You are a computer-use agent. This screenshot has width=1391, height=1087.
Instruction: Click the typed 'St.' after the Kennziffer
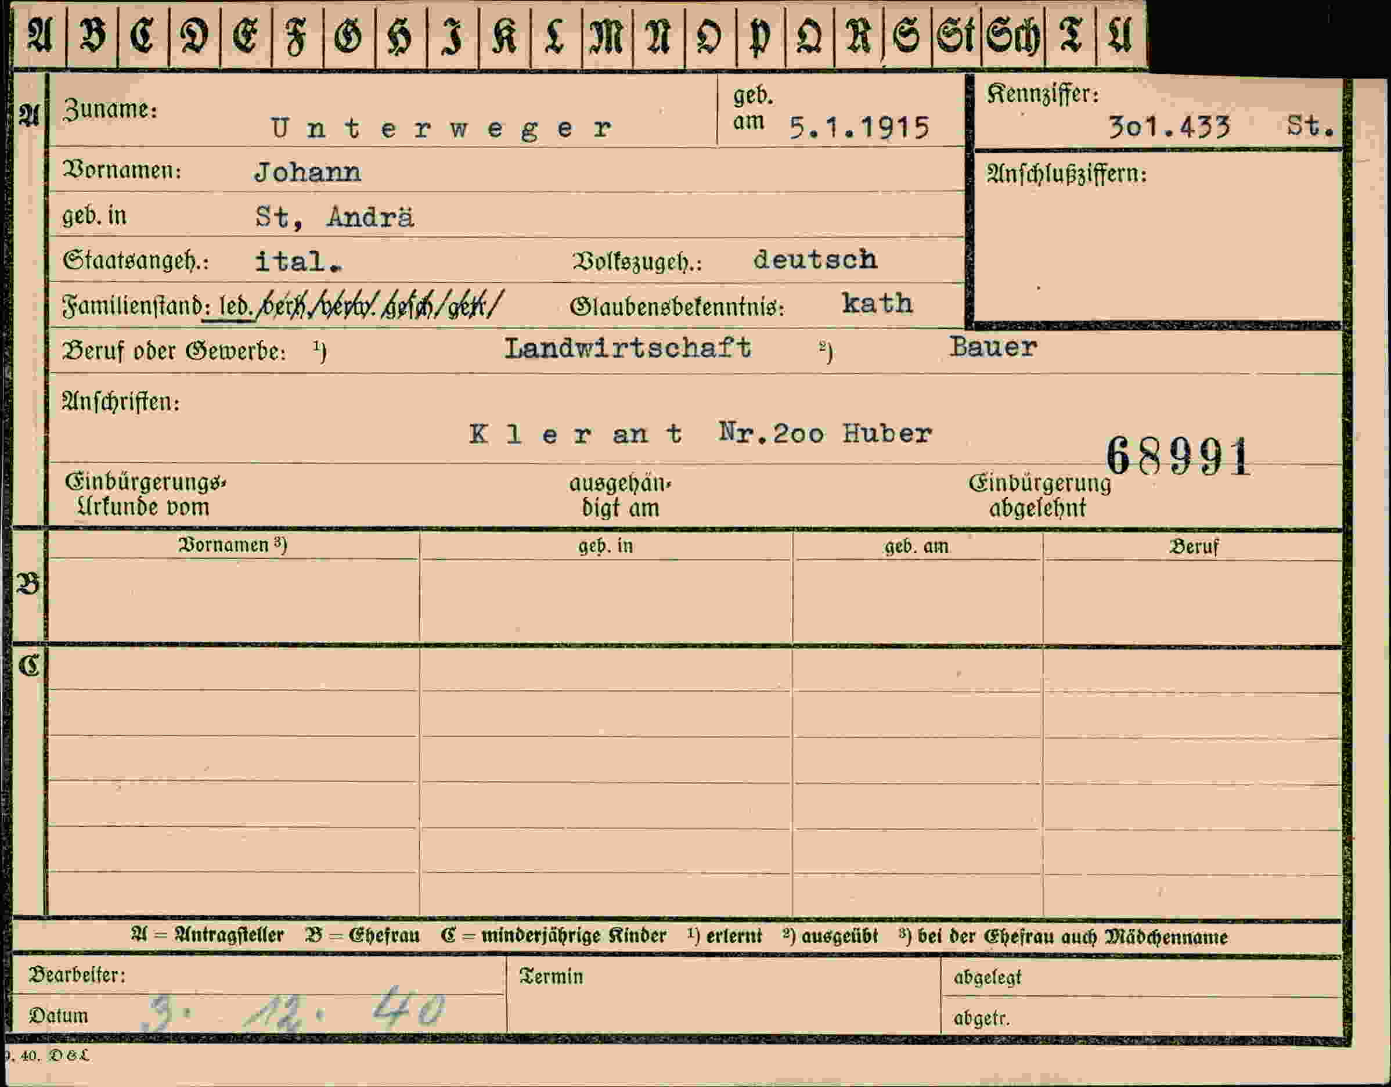coord(1310,125)
